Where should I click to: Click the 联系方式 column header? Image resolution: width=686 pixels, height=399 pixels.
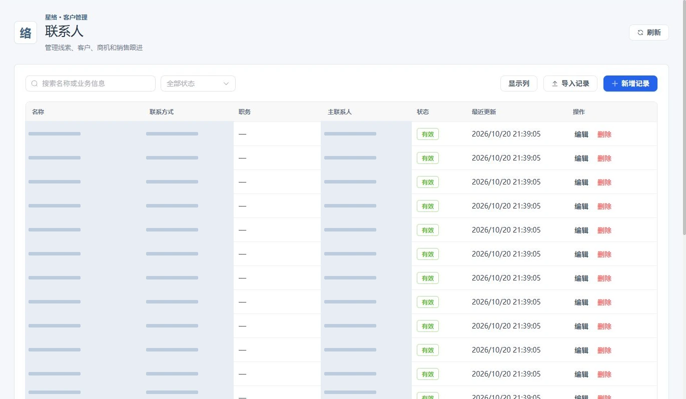(x=162, y=112)
